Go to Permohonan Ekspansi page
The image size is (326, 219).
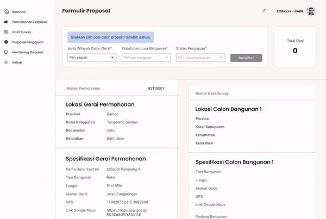pyautogui.click(x=29, y=22)
